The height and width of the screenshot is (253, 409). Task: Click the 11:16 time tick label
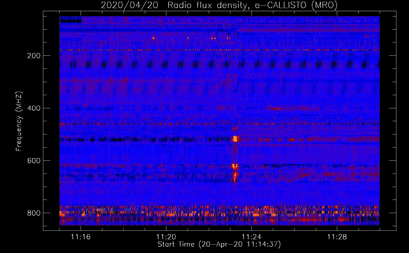81,237
